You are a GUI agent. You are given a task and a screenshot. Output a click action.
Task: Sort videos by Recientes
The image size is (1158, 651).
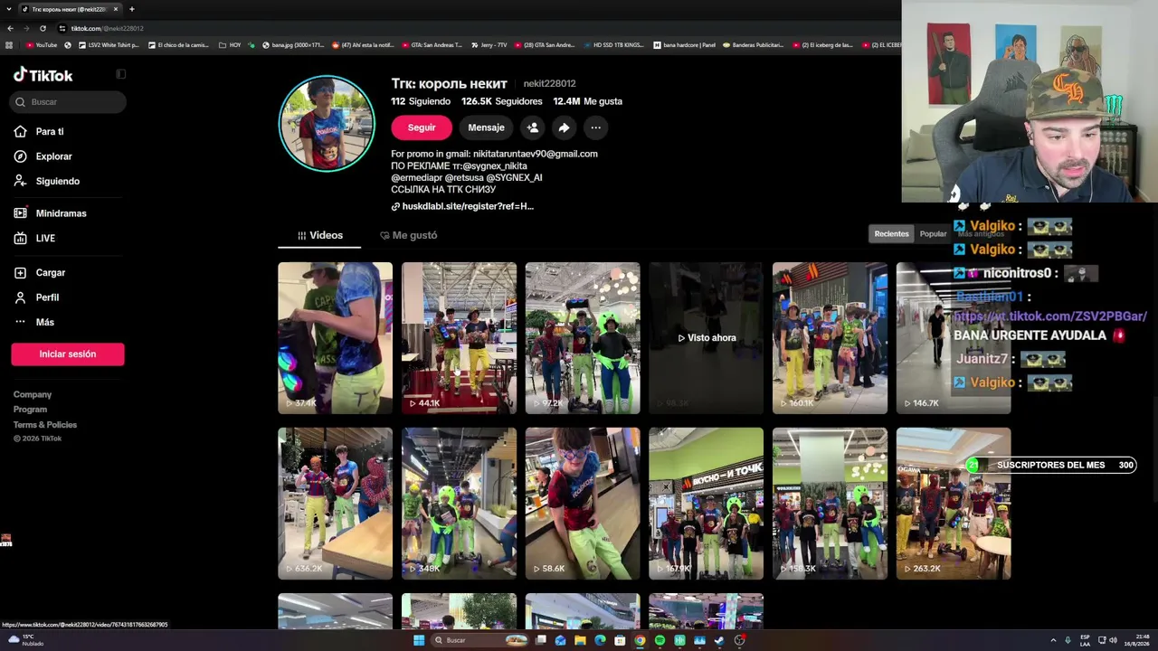pyautogui.click(x=891, y=234)
